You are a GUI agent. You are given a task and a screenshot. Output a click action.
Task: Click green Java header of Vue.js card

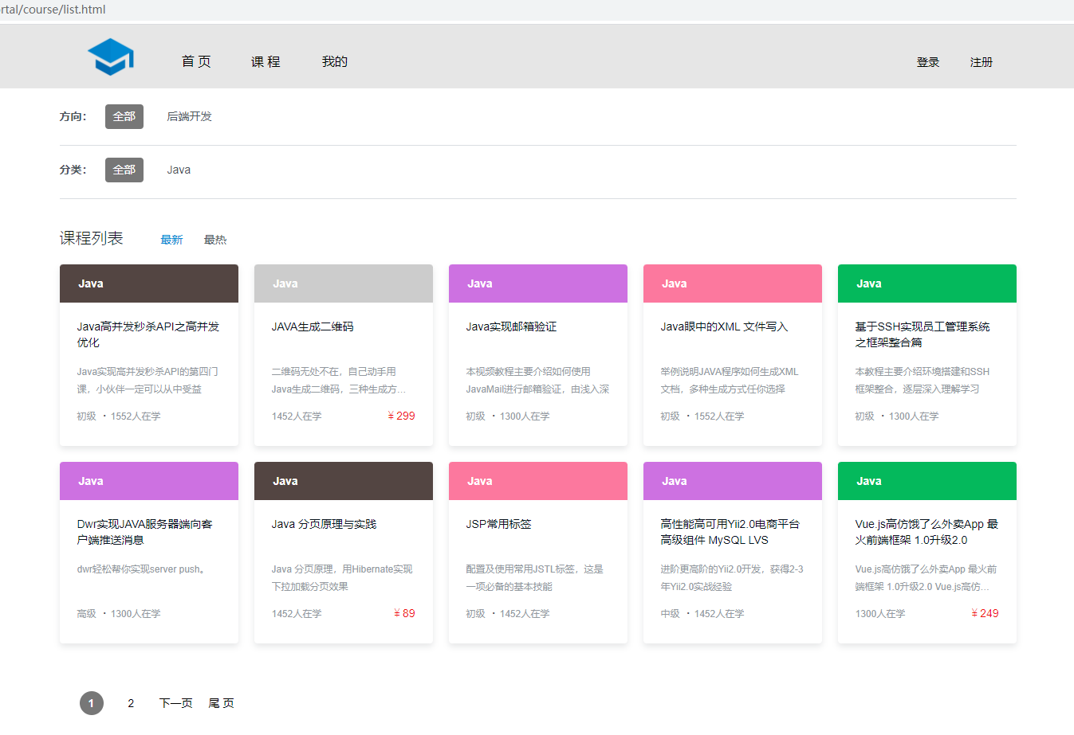[x=927, y=481]
